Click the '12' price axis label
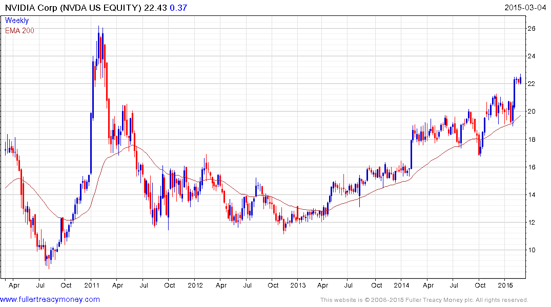 (x=532, y=223)
